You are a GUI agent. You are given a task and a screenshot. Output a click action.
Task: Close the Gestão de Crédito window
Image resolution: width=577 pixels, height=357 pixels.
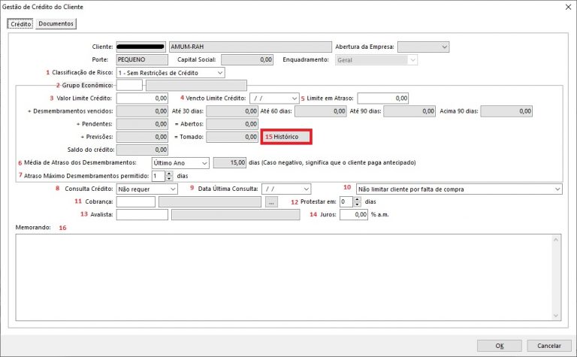(x=568, y=7)
